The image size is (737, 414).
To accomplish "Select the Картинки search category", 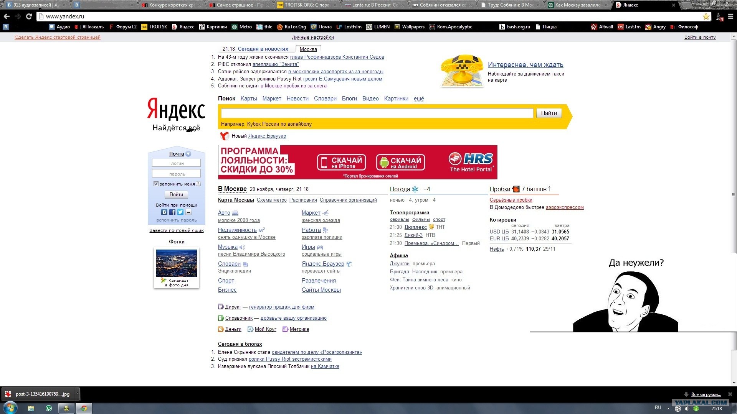I will 396,99.
